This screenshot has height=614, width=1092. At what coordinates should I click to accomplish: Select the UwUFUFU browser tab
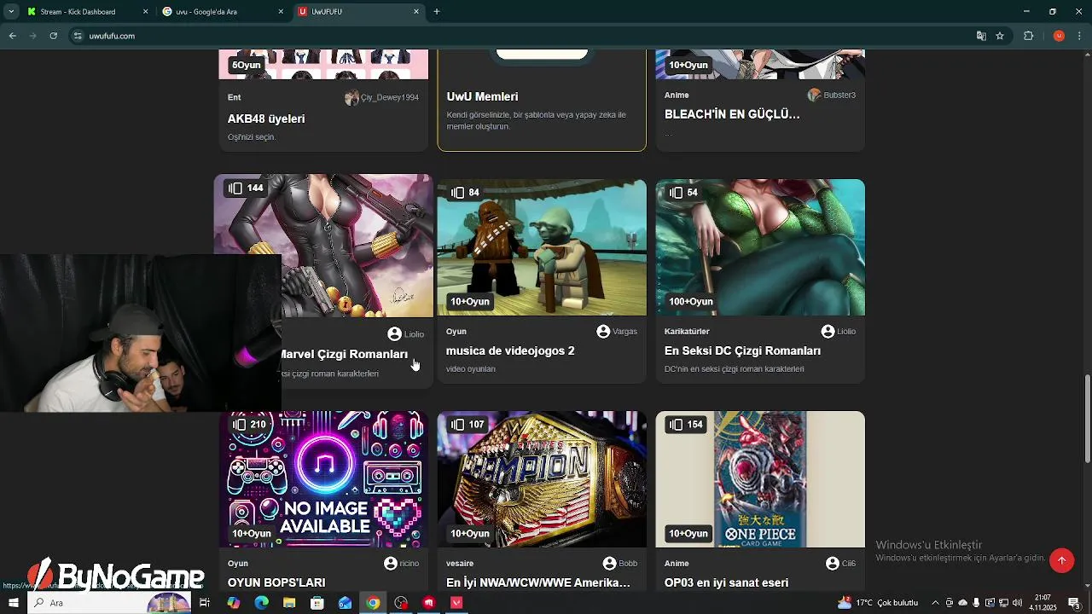coord(358,12)
